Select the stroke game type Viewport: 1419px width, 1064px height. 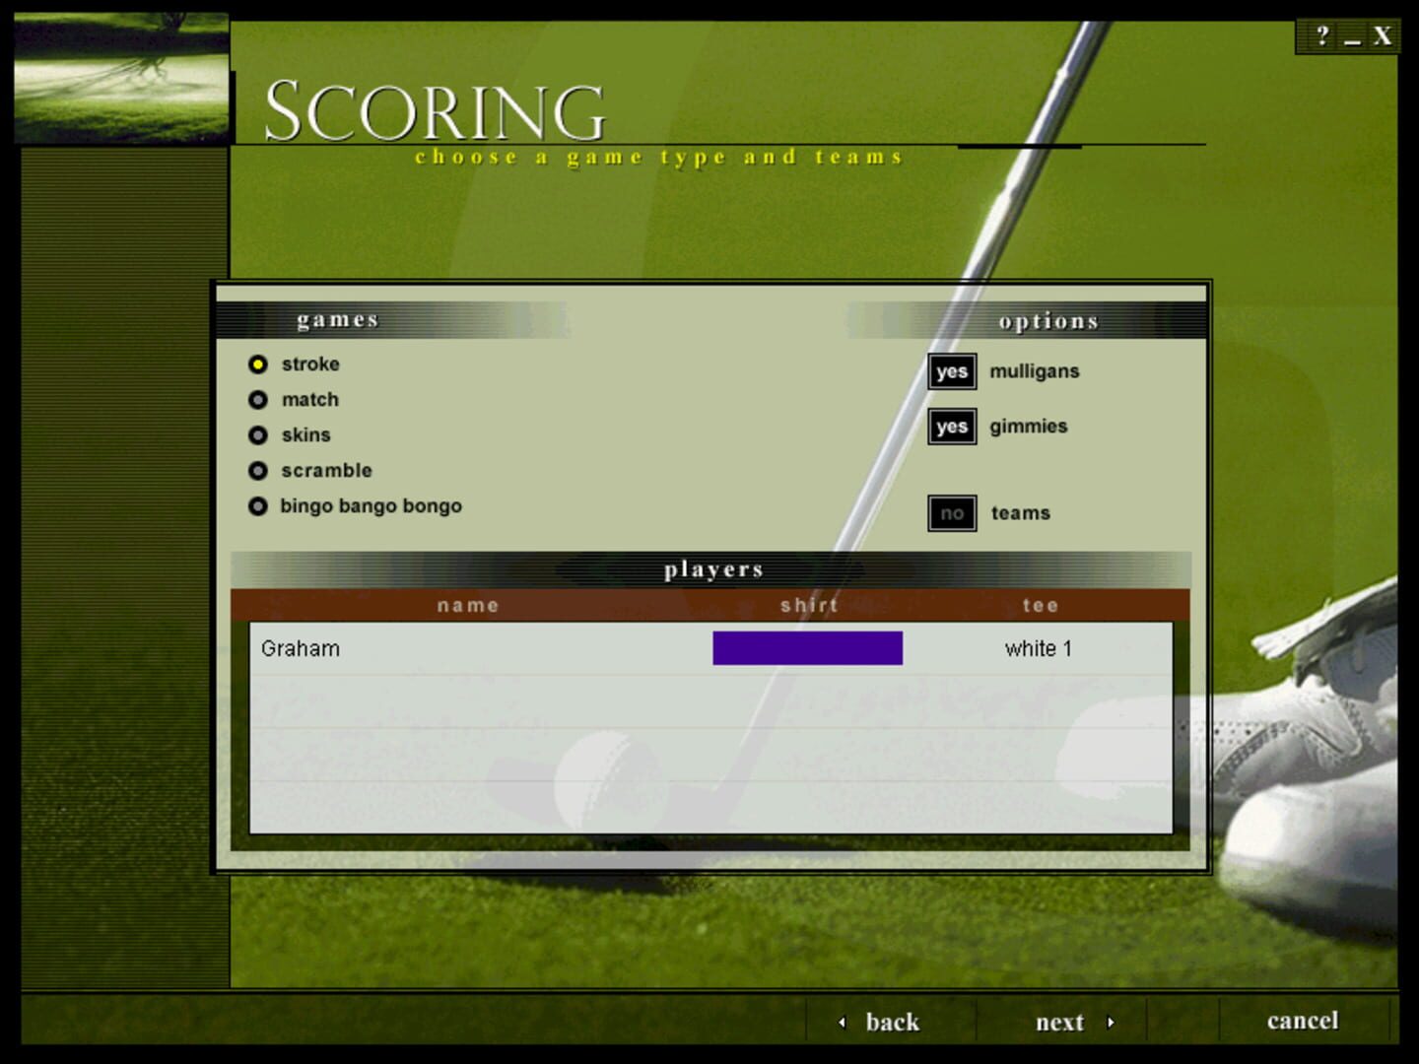258,364
